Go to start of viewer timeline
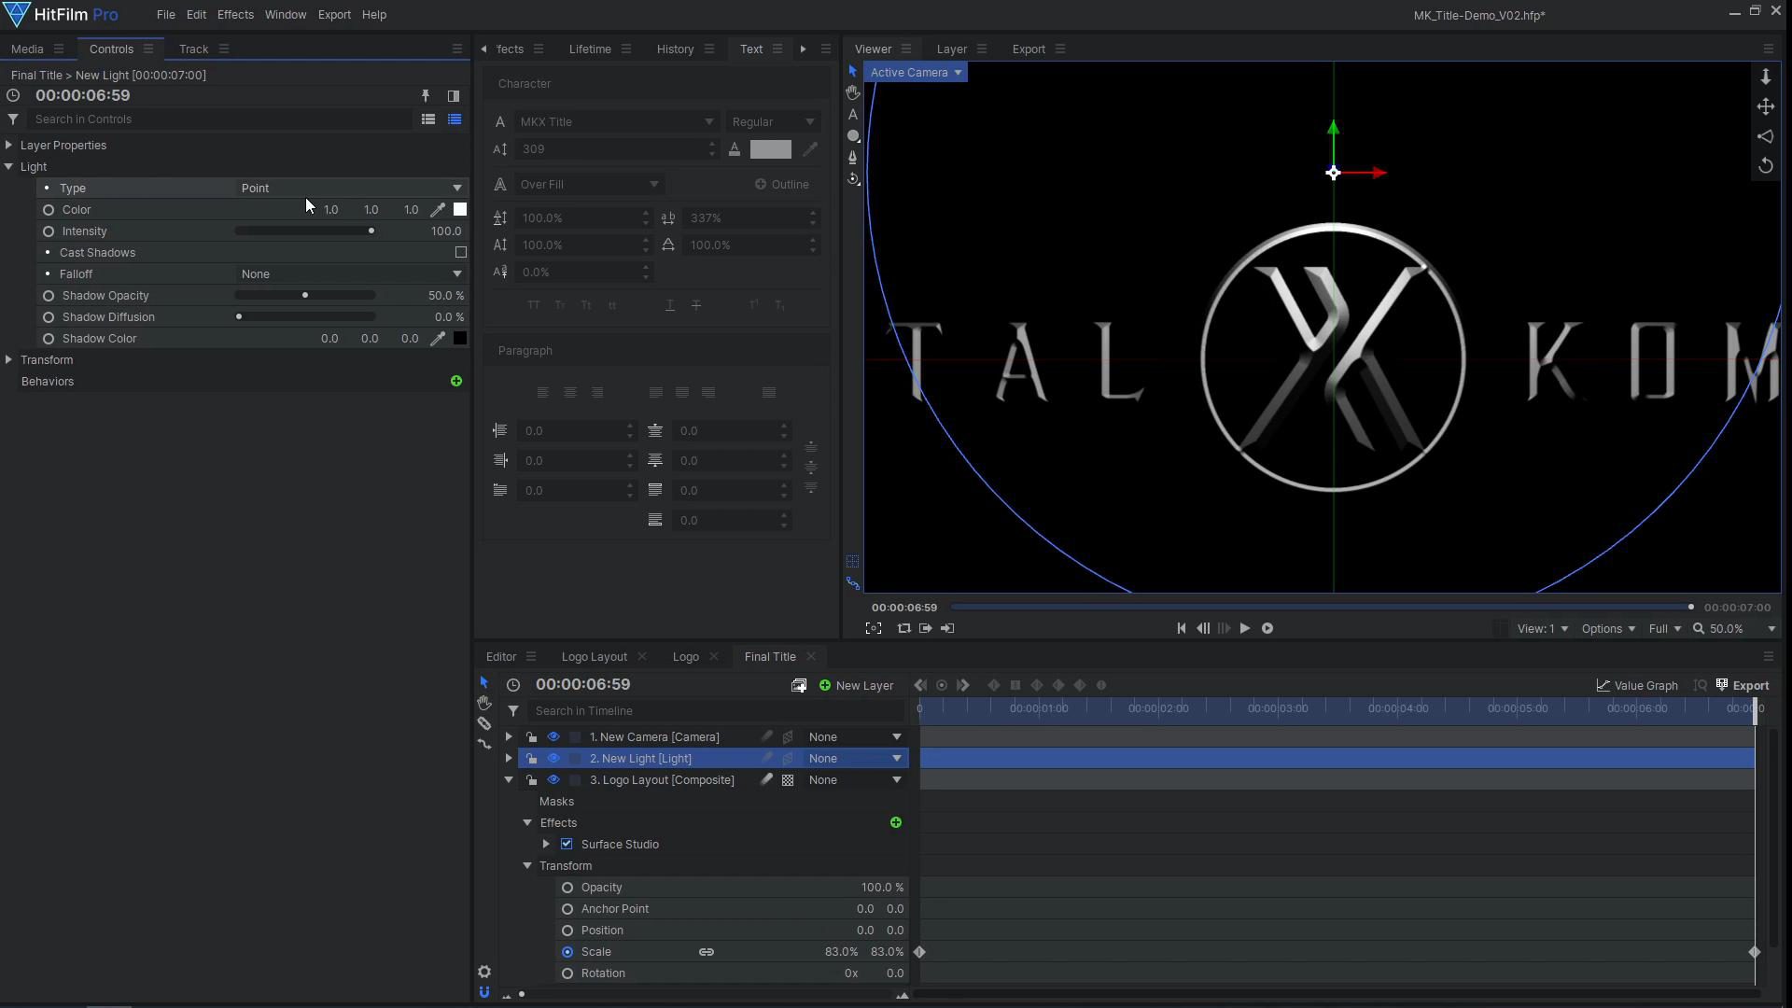Screen dimensions: 1792x1008 [x=1181, y=628]
